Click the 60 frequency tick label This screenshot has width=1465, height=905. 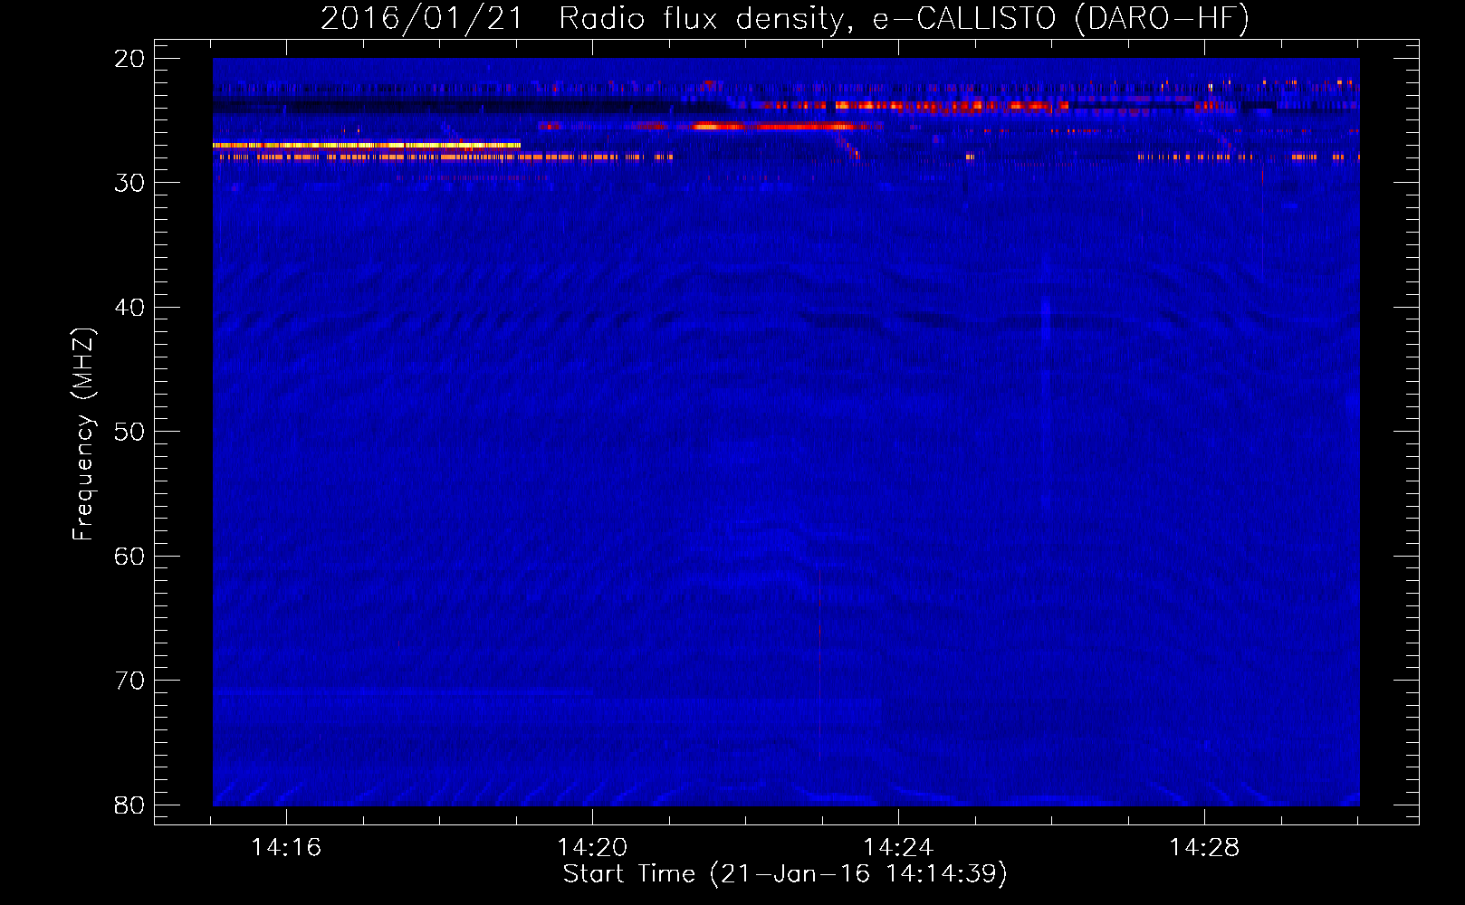[x=129, y=557]
